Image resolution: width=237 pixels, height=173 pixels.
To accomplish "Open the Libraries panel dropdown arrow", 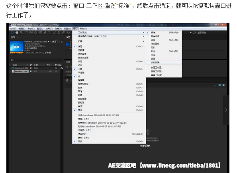I will (215, 85).
